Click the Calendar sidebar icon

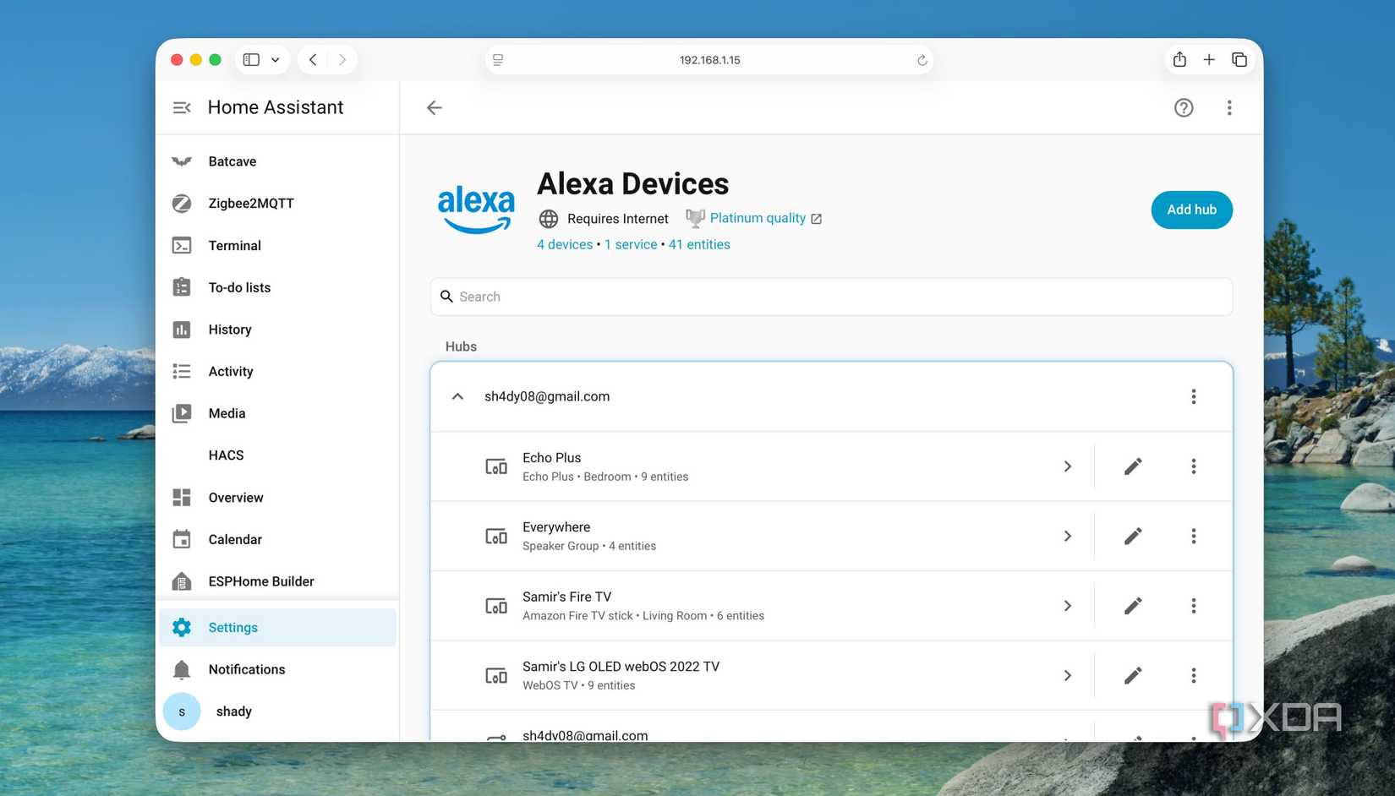[x=182, y=539]
